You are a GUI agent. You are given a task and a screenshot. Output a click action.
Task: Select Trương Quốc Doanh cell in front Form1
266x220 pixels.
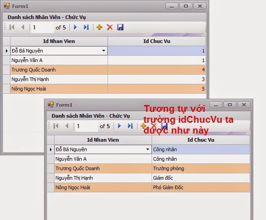tap(103, 168)
